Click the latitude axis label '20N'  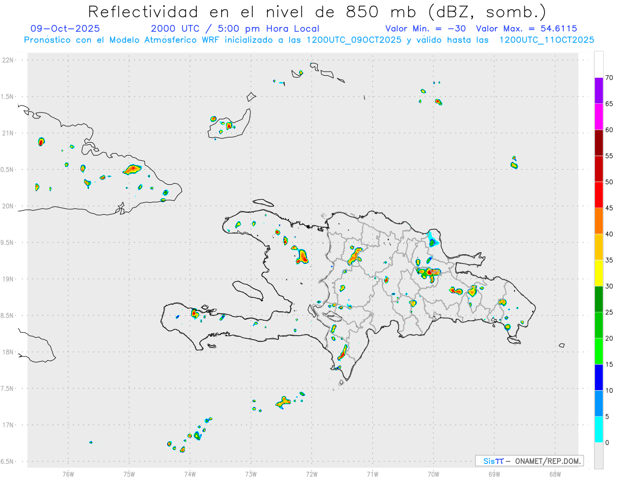point(9,206)
